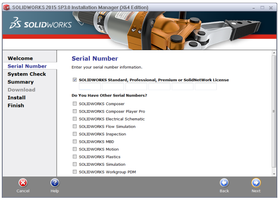Click the 'SOLIDWORKS Workgroup PDM' label text
Viewport: 280px width, 200px height.
tap(107, 172)
